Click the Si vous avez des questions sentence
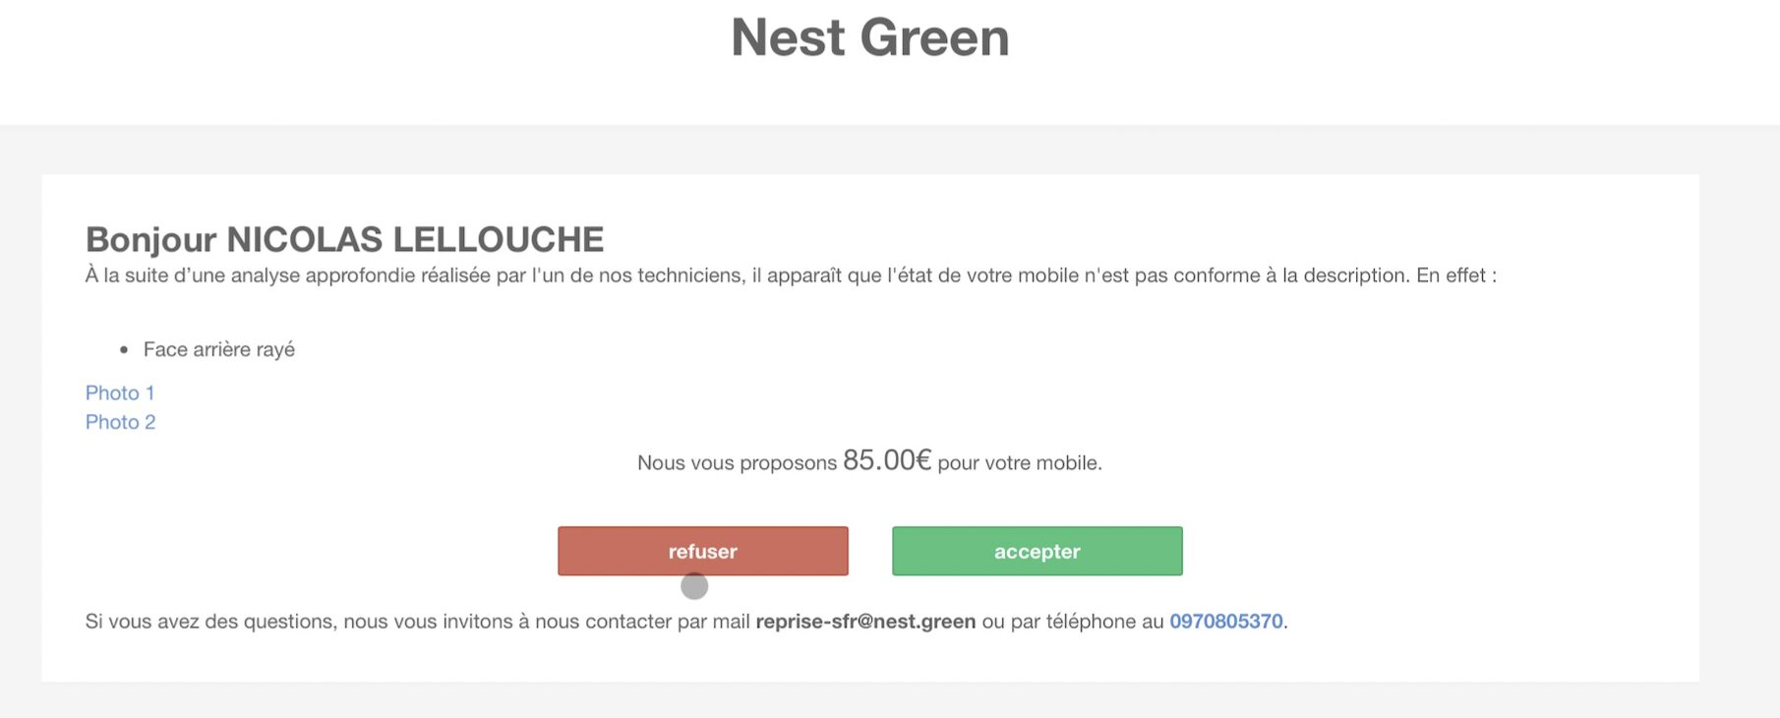The width and height of the screenshot is (1780, 718). [x=686, y=622]
